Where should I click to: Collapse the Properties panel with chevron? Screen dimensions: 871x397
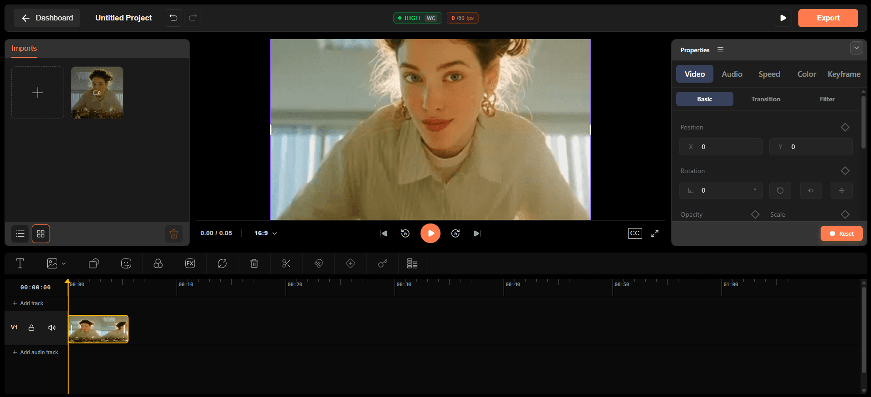coord(856,48)
